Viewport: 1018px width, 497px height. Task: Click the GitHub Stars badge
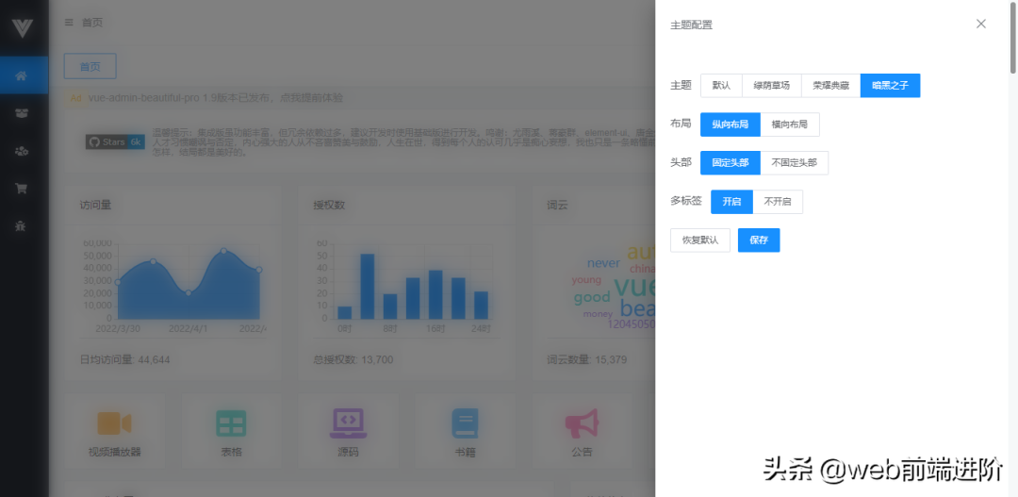115,141
